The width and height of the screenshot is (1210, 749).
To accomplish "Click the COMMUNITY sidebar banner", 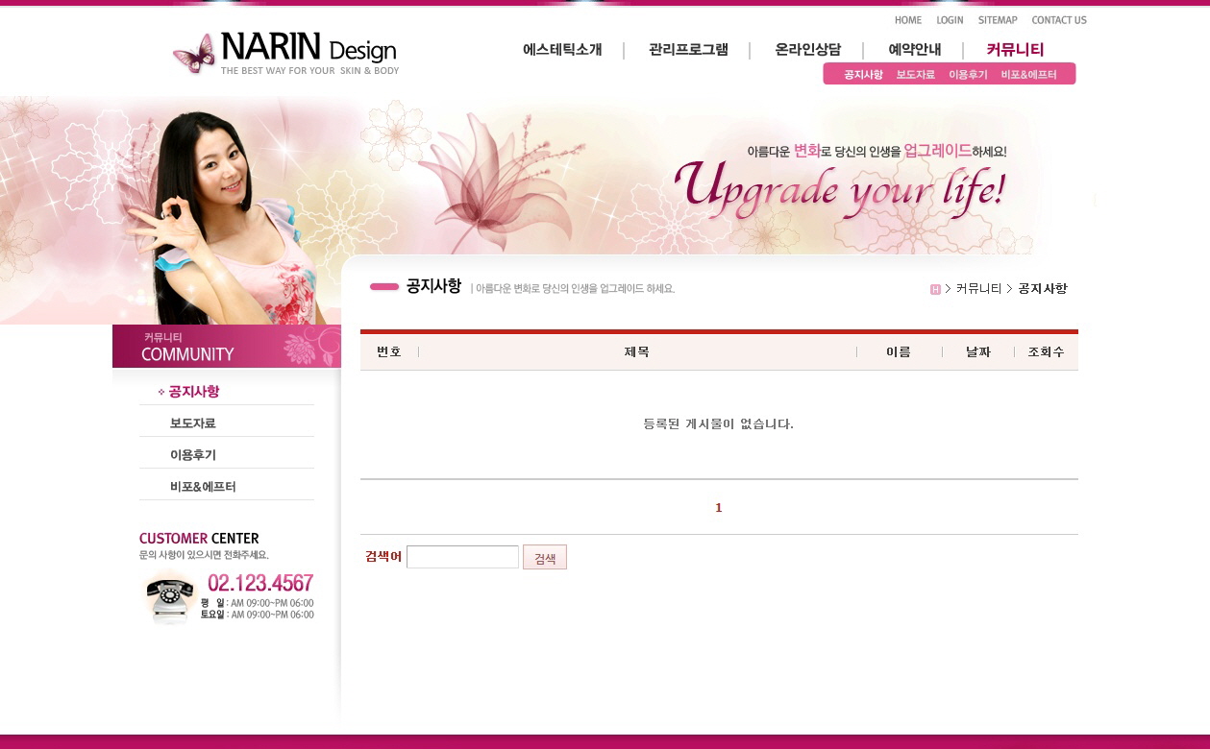I will point(227,346).
